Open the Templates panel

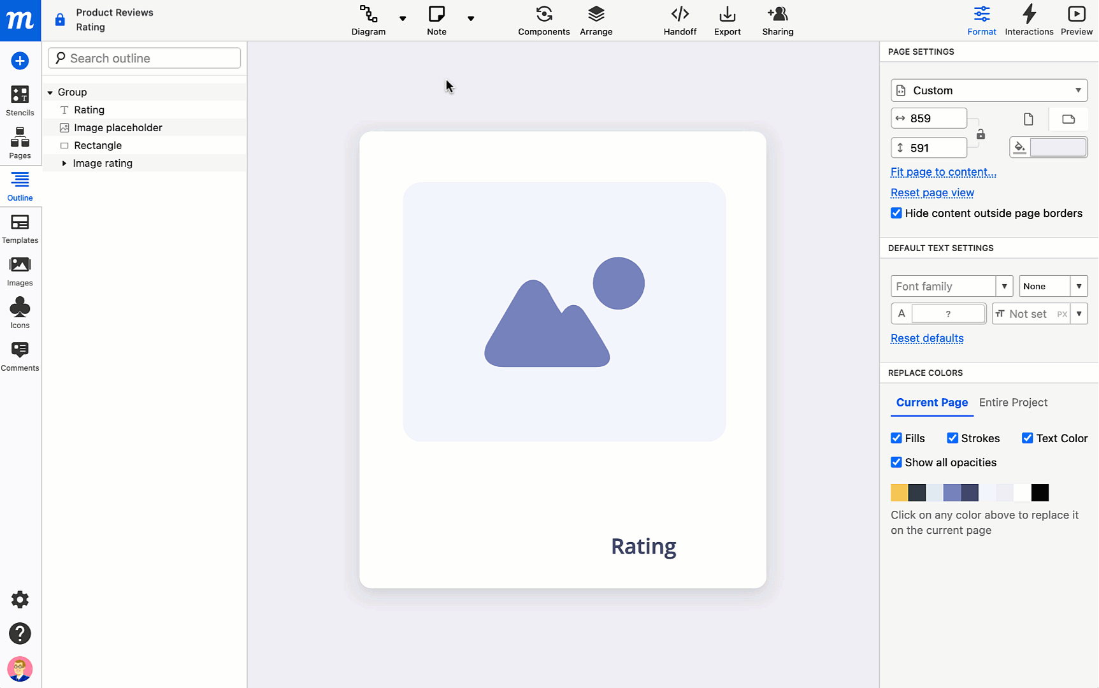coord(20,229)
